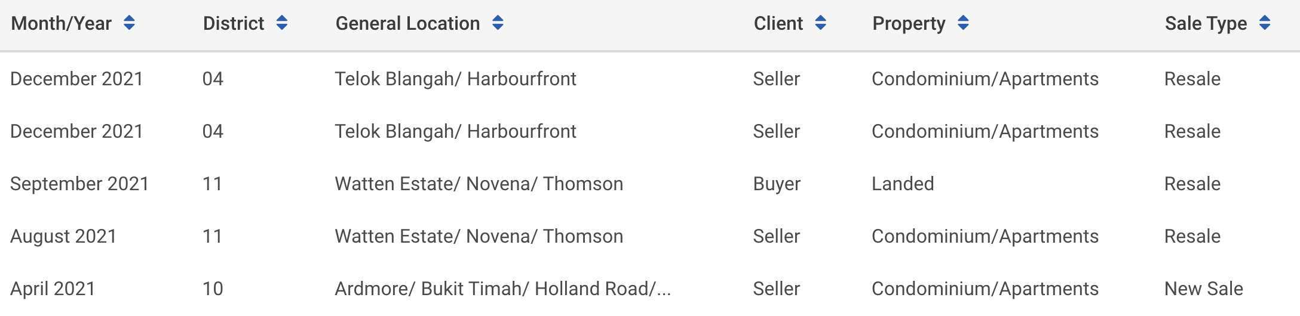Select the August 2021 row date
Image resolution: width=1300 pixels, height=316 pixels.
(63, 236)
